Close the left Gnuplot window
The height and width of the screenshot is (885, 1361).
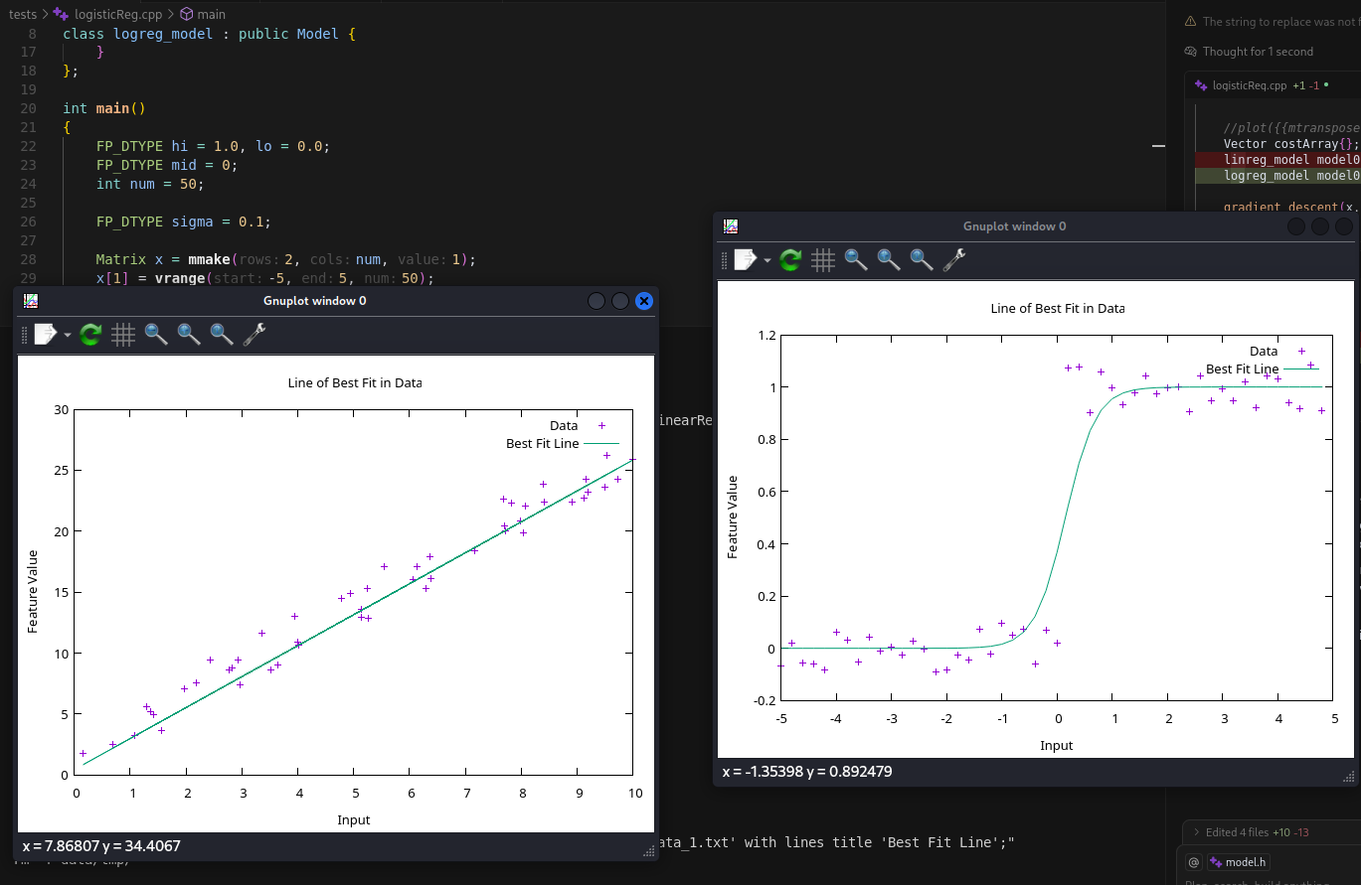coord(644,301)
